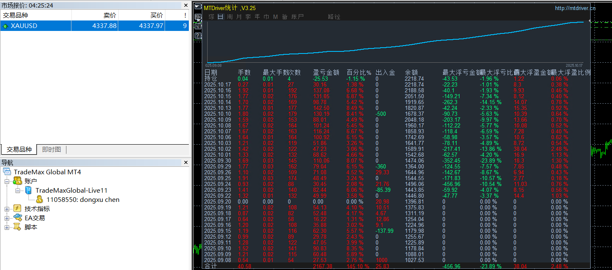Collapse the TradeMaxGlobal-Live11 node
Viewport: 612px width, 270px height.
click(18, 191)
